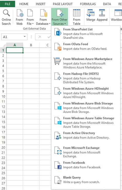Click the formula bar enter checkmark
Image resolution: width=122 pixels, height=190 pixels.
click(49, 37)
